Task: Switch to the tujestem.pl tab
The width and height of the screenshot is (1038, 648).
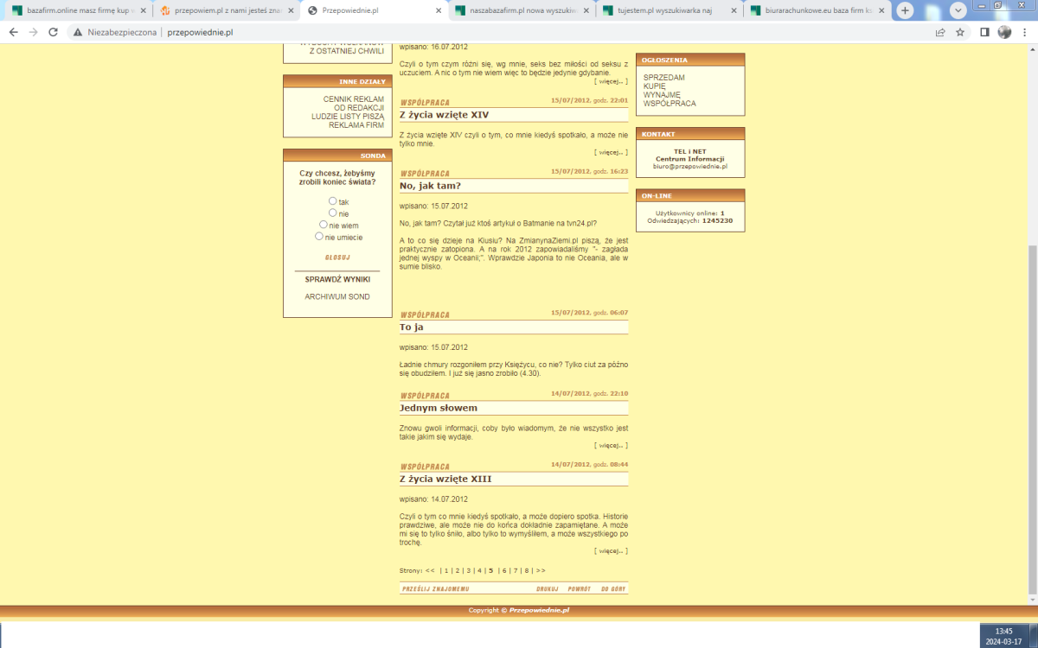Action: 670,11
